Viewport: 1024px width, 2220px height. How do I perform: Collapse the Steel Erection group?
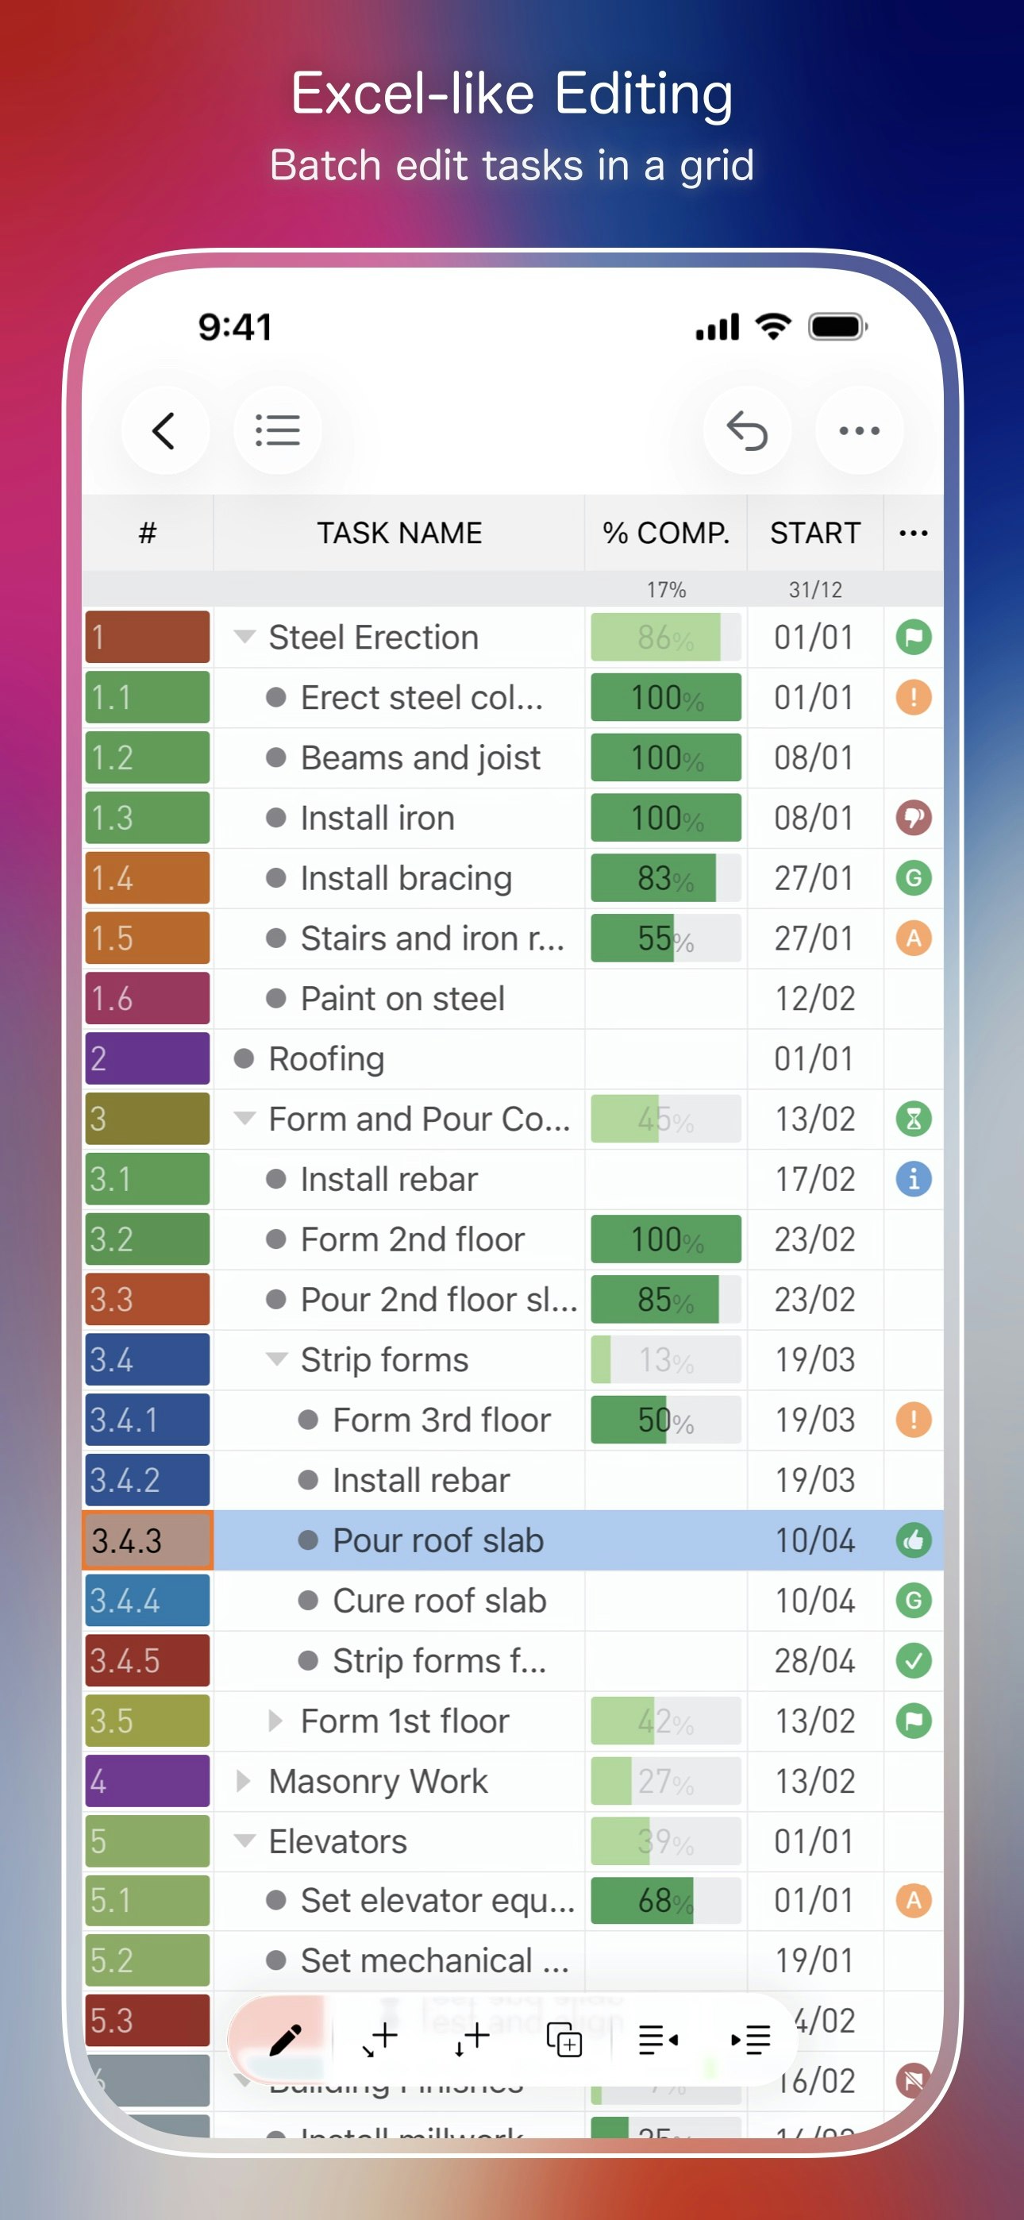click(244, 636)
